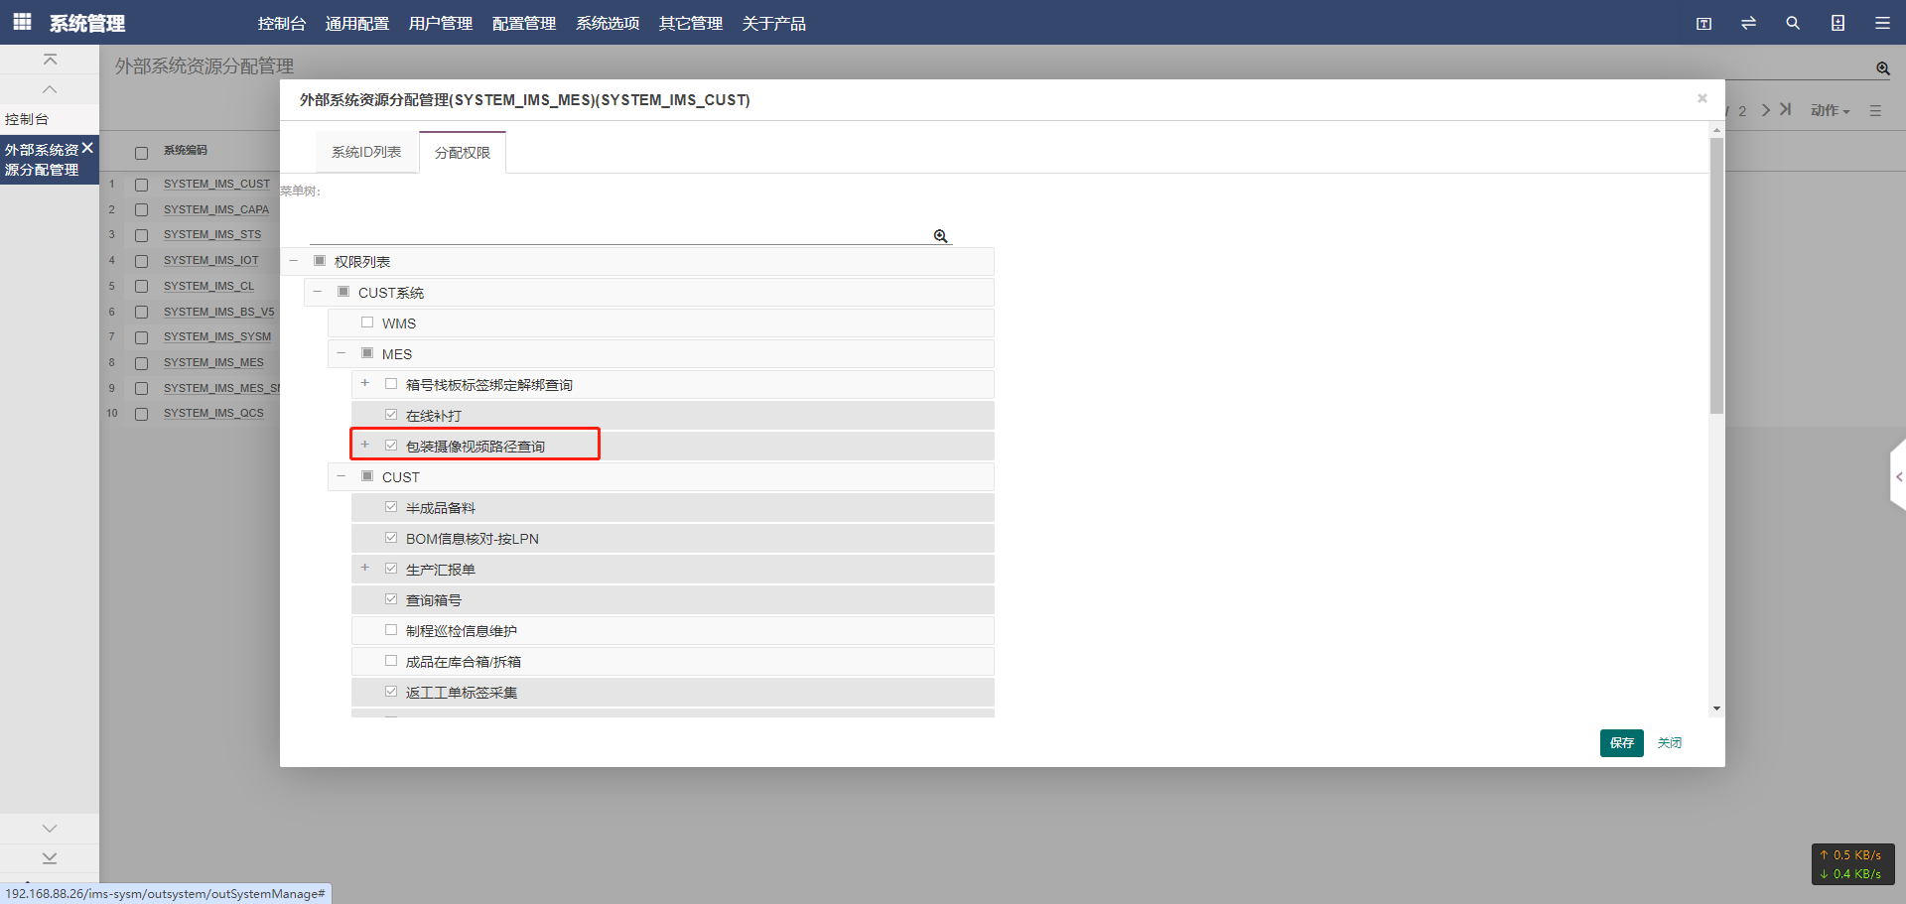Click the sidebar single up arrow
The width and height of the screenshot is (1906, 904).
coord(50,89)
